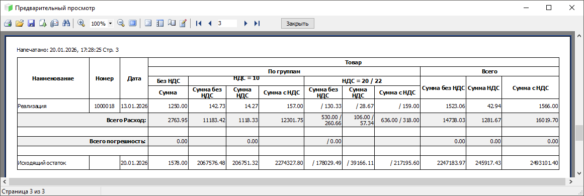Open Find with the binoculars icon
Screen dimensions: 584x196
pos(66,24)
